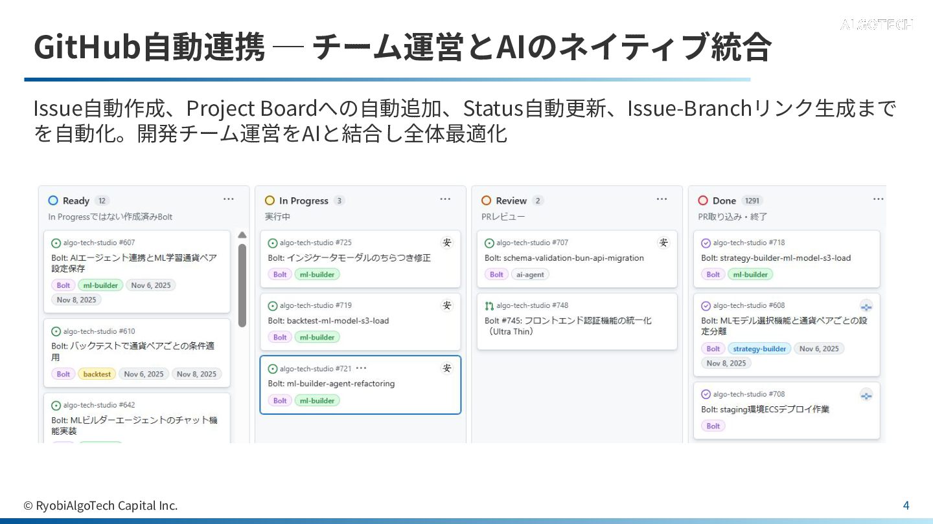Click the assignee avatar on card #721
933x524 pixels.
click(x=447, y=368)
